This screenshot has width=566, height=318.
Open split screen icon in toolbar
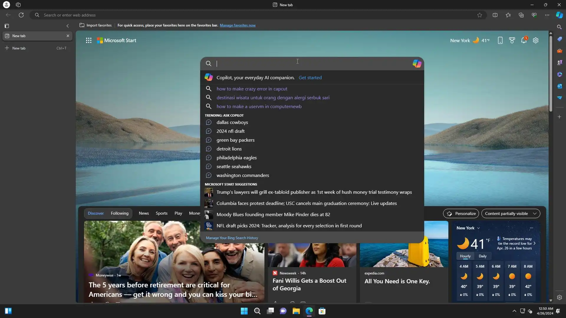[495, 15]
